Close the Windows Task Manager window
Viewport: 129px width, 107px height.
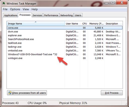pos(122,2)
